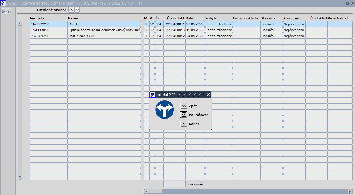Click document number 2205400011
Viewport: 355px width, 195px height.
(174, 24)
